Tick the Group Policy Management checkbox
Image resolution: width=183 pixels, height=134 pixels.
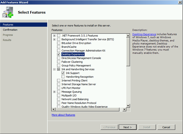pos(59,66)
